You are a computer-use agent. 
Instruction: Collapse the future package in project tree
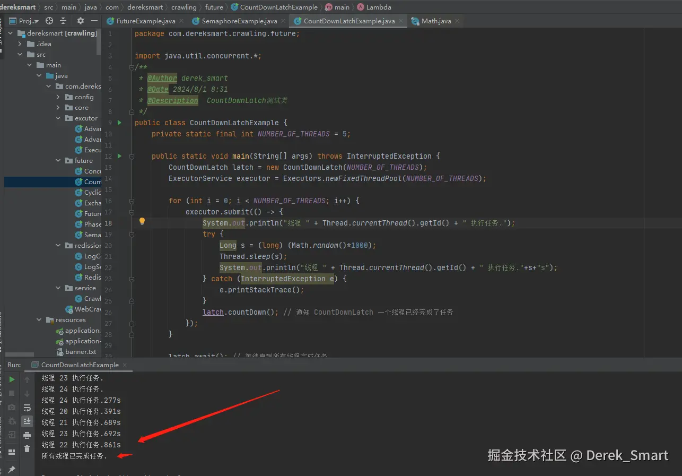click(58, 160)
